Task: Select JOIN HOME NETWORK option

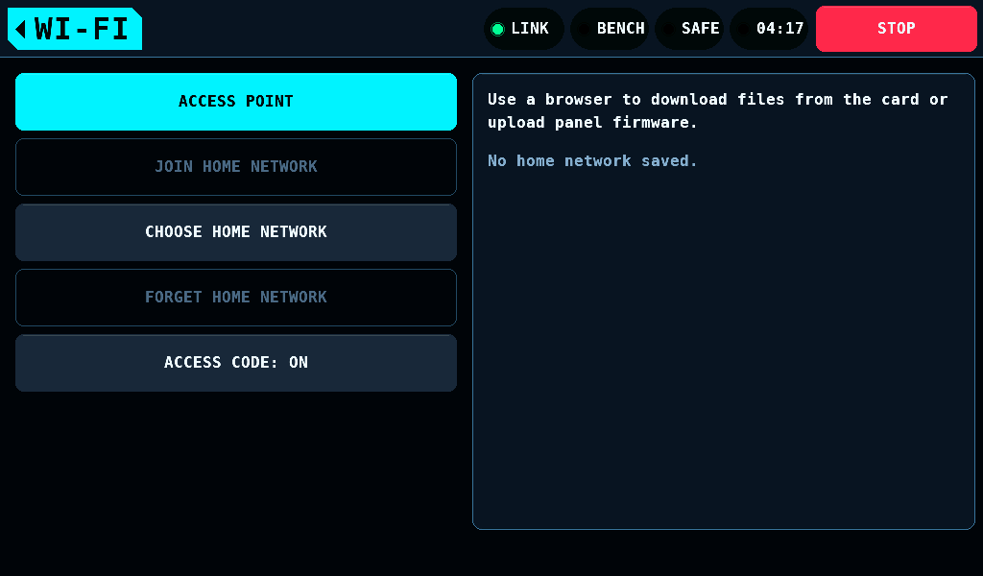Action: (x=236, y=167)
